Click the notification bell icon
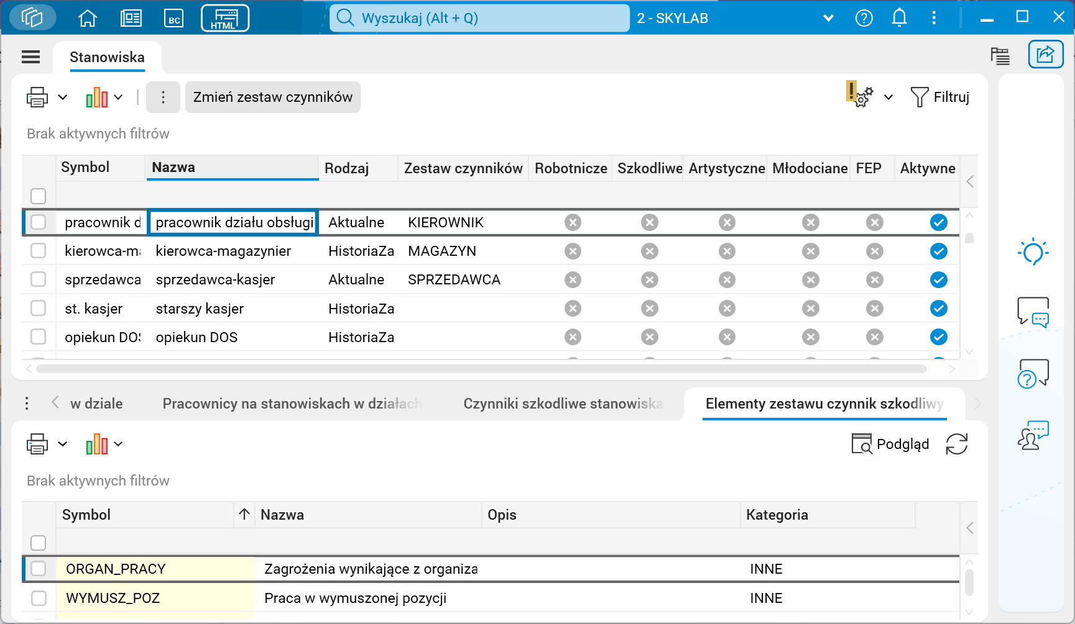The image size is (1075, 624). 899,17
